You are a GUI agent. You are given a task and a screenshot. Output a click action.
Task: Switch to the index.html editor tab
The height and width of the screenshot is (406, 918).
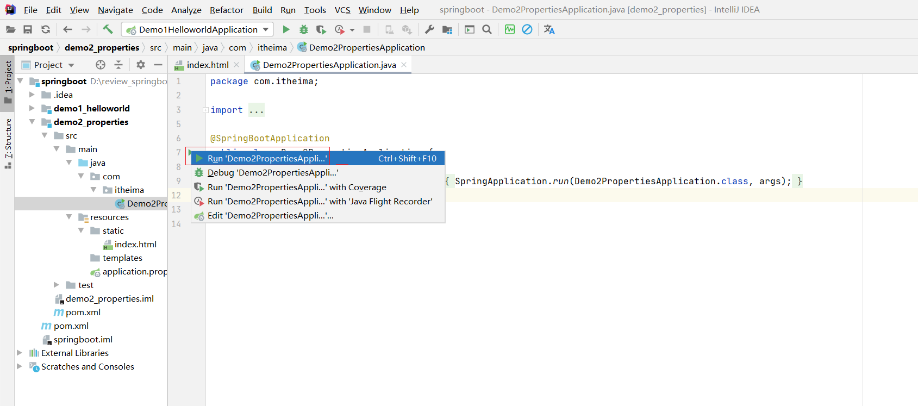207,65
